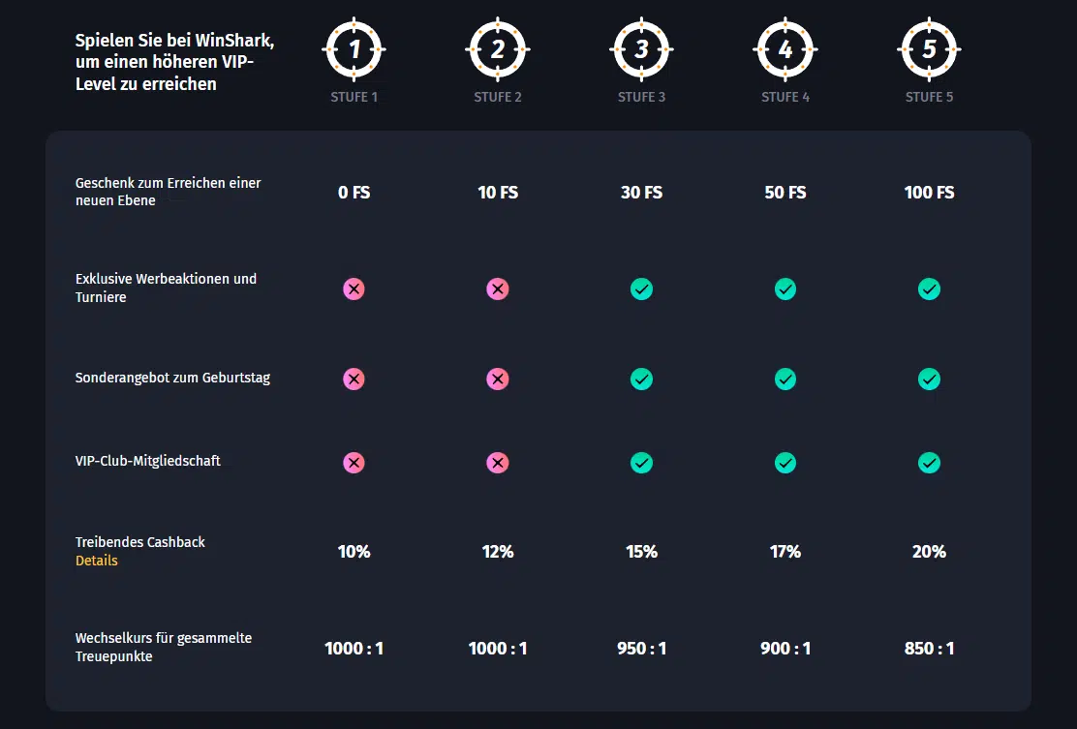Click 'Geschenk zum Erreichen einer neuen Ebene' label
Image resolution: width=1077 pixels, height=729 pixels.
[168, 192]
